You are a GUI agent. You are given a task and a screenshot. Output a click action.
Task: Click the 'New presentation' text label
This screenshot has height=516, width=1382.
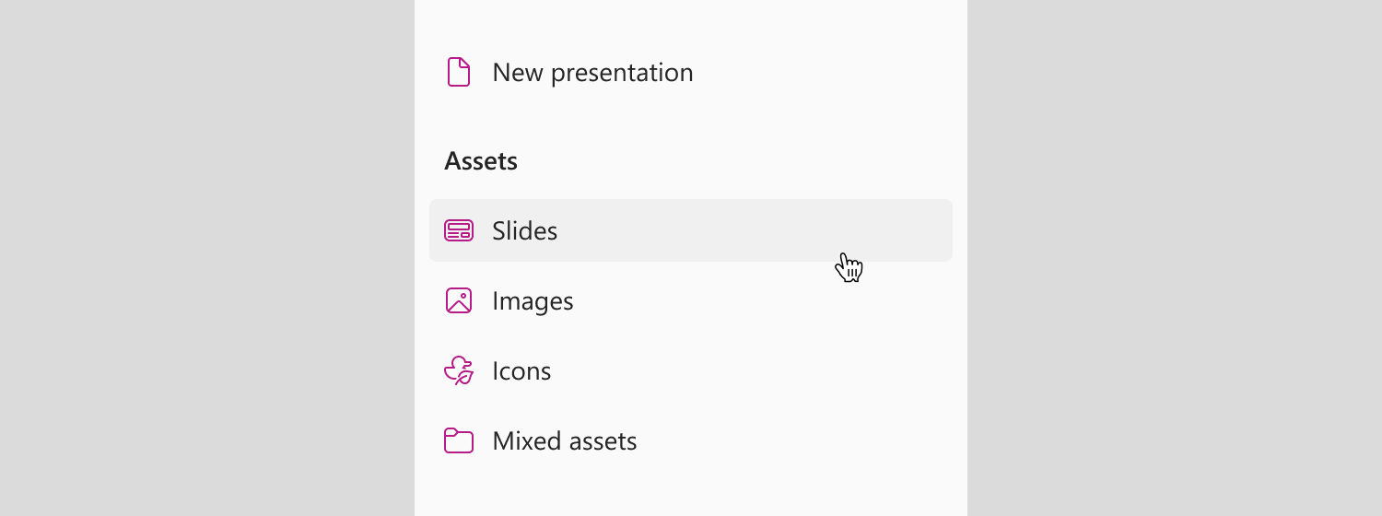tap(592, 73)
